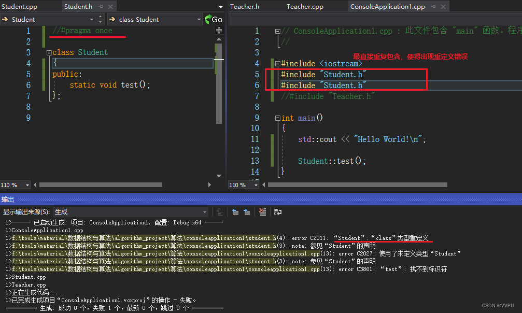Click the Student::test(); call line
The width and height of the screenshot is (522, 313).
point(332,161)
